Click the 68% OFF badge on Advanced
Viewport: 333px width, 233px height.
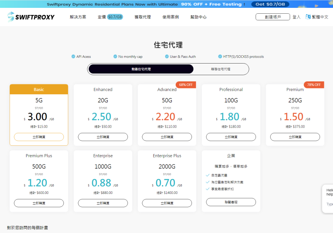(x=186, y=85)
